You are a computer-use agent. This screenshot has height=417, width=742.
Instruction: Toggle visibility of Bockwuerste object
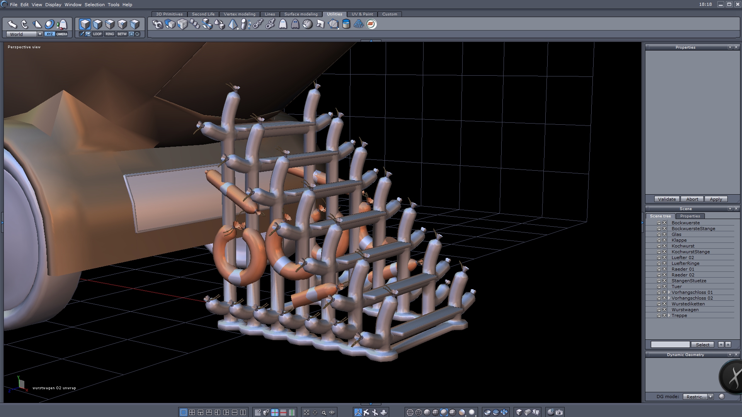(x=664, y=223)
